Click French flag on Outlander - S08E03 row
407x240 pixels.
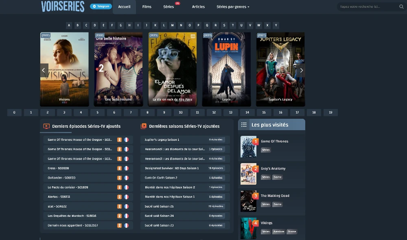pyautogui.click(x=127, y=178)
